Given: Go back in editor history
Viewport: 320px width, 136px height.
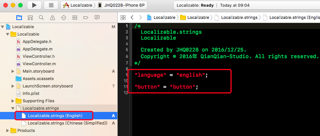Looking at the screenshot, I should pos(132,17).
